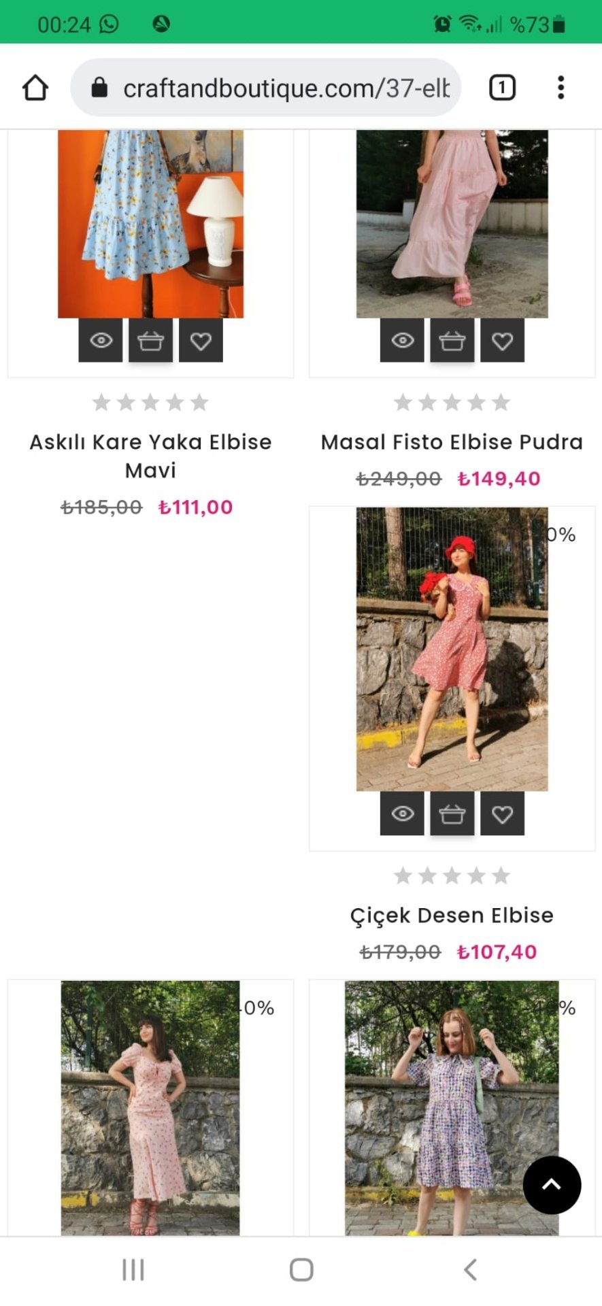Tap the browser home icon
The image size is (602, 1306).
pos(35,88)
